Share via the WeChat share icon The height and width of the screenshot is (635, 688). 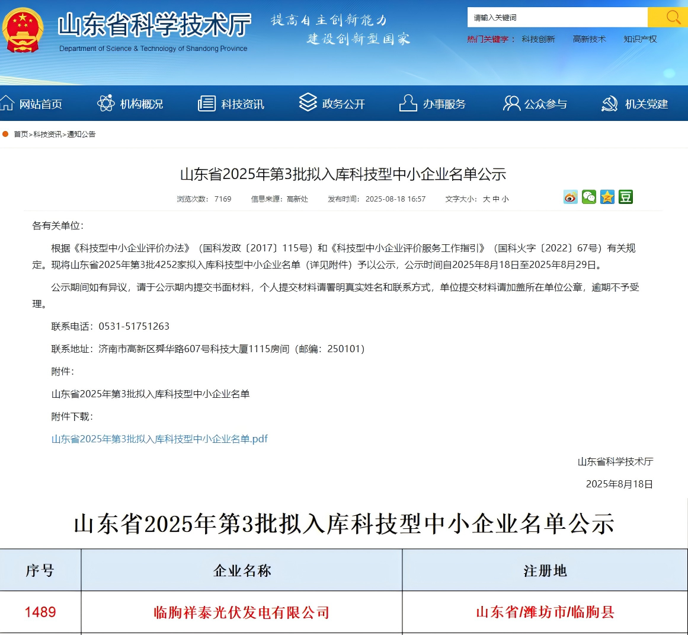588,196
